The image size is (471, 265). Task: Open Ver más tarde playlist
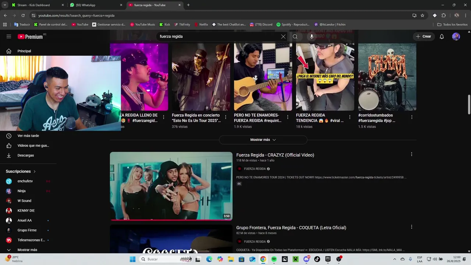click(x=28, y=136)
